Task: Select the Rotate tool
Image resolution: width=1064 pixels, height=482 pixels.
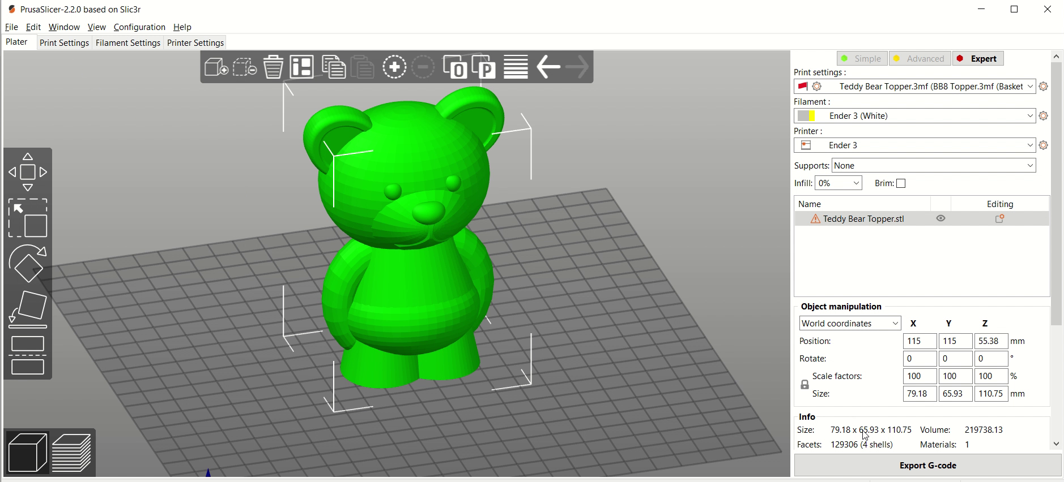Action: coord(27,263)
